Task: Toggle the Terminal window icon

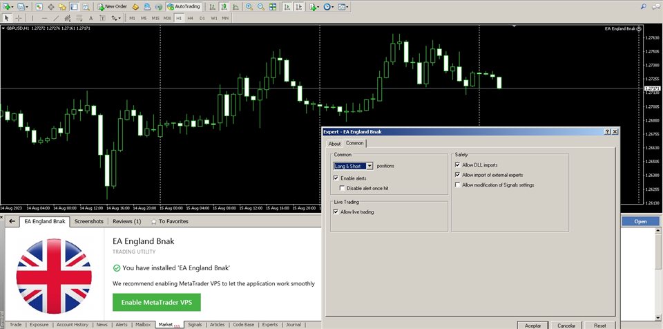Action: point(74,7)
